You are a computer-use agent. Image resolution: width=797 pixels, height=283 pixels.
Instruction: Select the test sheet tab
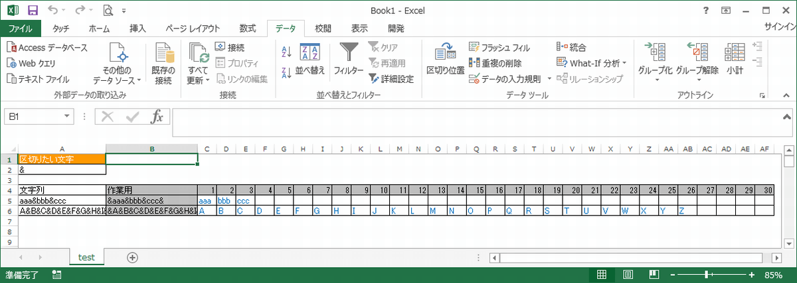click(x=86, y=256)
